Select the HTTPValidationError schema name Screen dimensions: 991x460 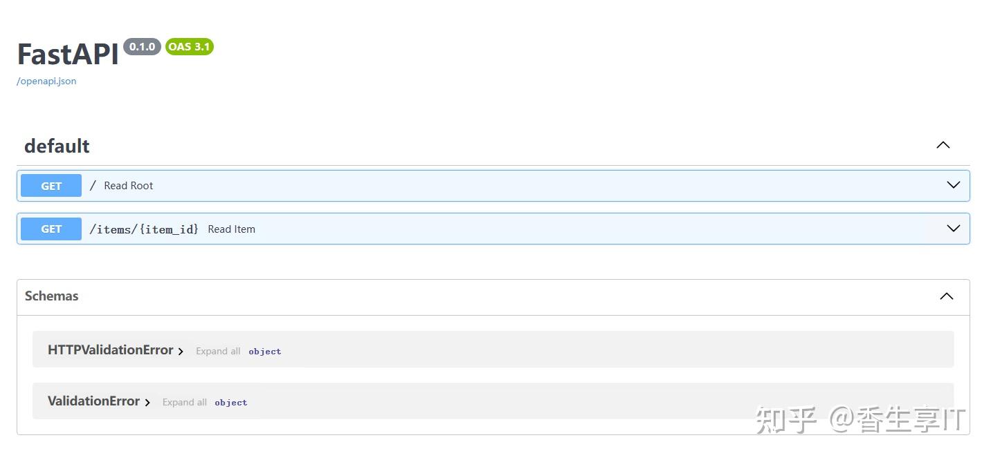[x=109, y=349]
